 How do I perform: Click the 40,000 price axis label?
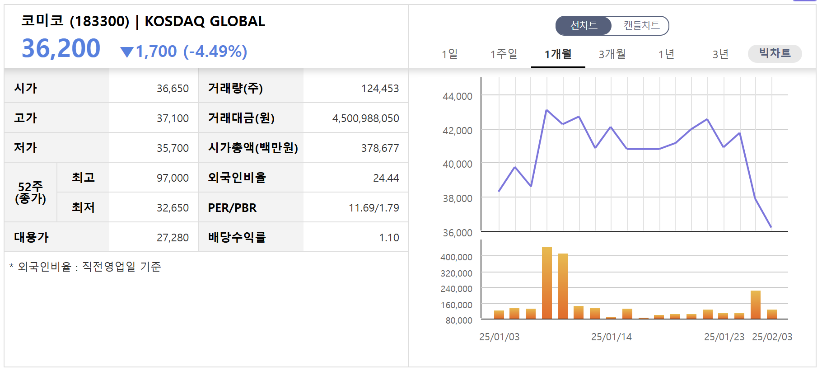pyautogui.click(x=458, y=164)
